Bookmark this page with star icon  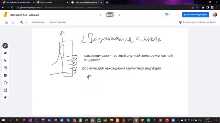[x=197, y=8]
